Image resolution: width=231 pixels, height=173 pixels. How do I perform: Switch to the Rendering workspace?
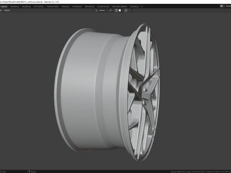coord(90,7)
